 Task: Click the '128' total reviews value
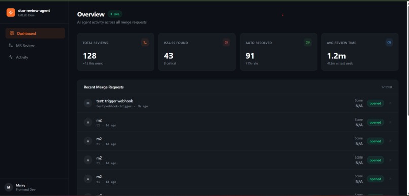pyautogui.click(x=90, y=56)
